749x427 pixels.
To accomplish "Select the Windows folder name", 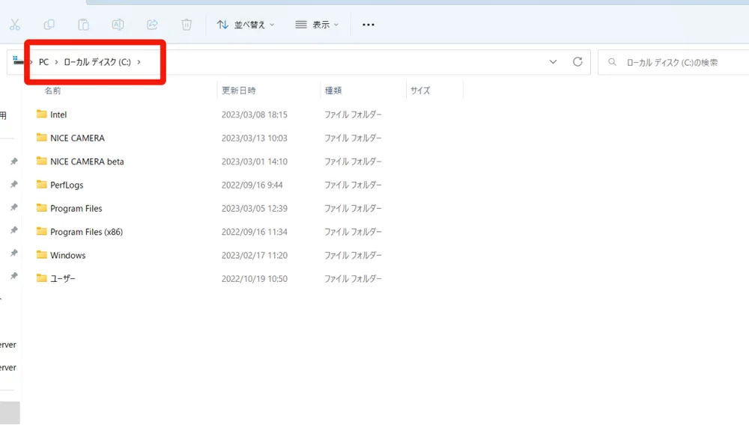I will tap(68, 255).
